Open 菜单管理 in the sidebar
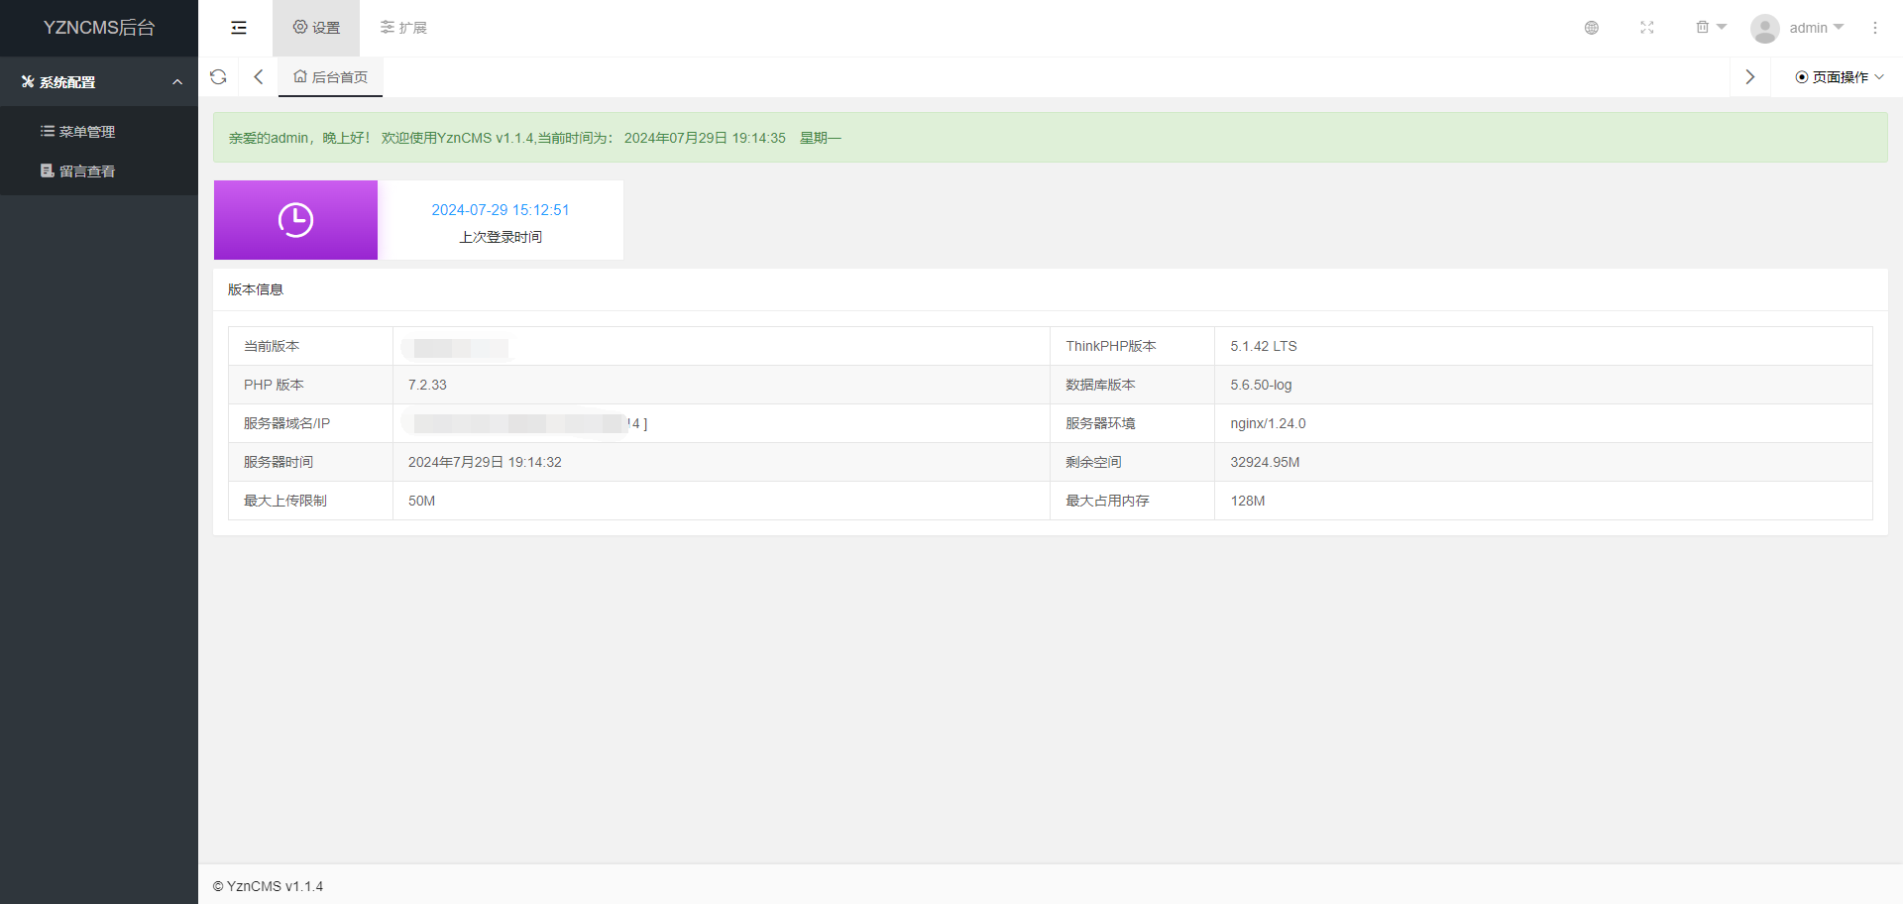Viewport: 1903px width, 904px height. click(86, 132)
